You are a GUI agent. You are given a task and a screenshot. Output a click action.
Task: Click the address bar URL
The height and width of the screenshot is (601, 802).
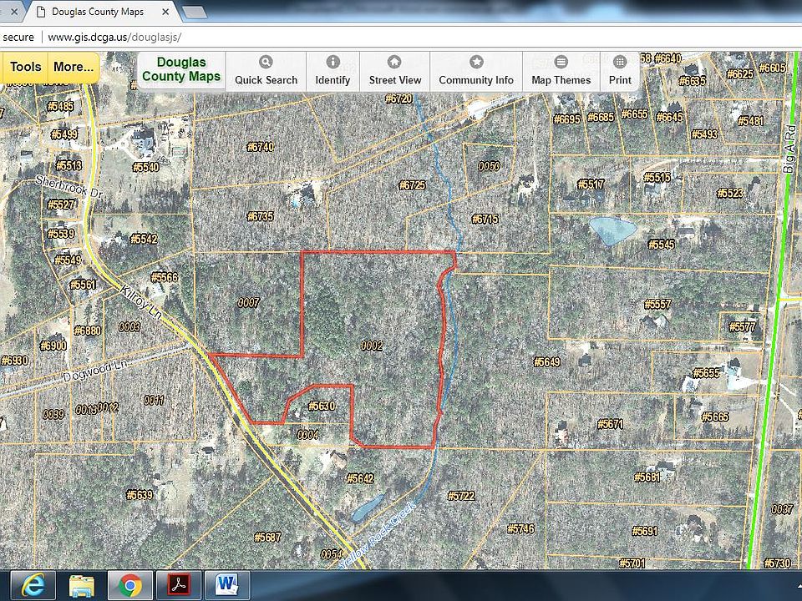(x=114, y=38)
